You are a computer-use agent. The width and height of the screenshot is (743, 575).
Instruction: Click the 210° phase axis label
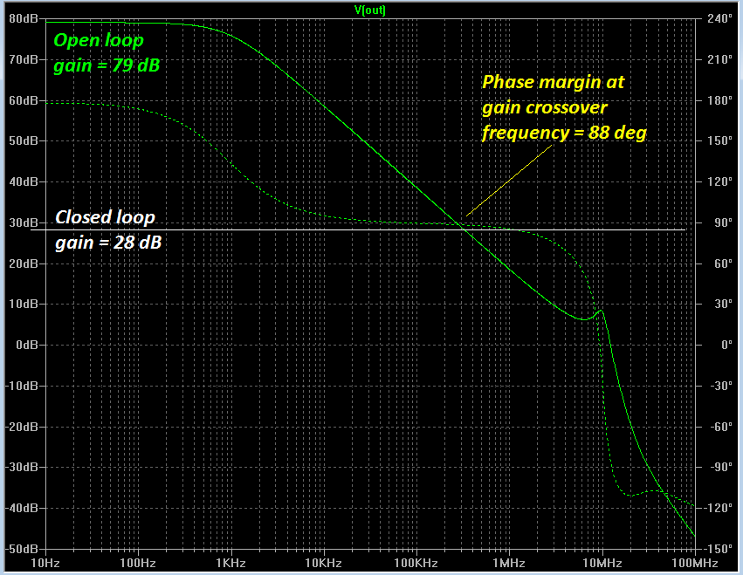pyautogui.click(x=719, y=59)
